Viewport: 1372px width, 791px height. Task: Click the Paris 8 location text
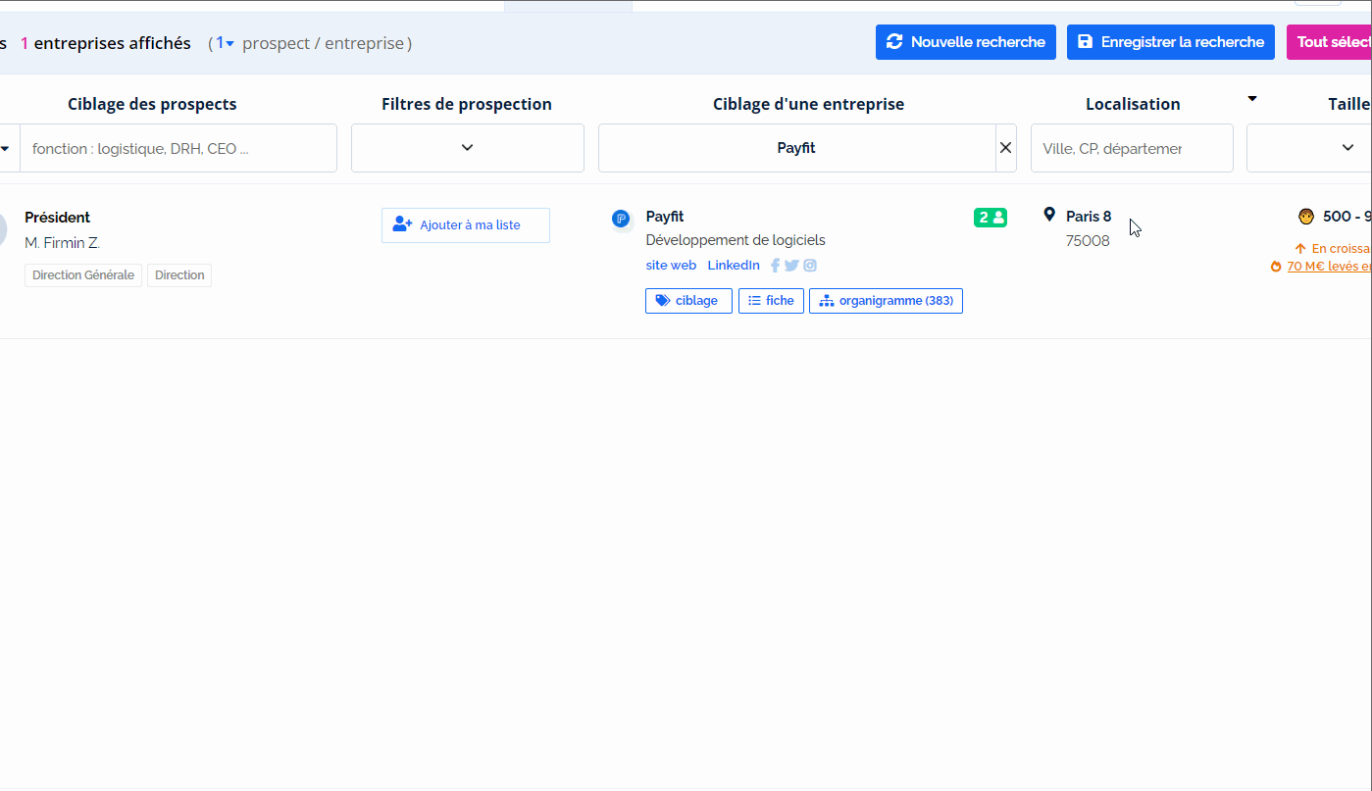coord(1089,217)
